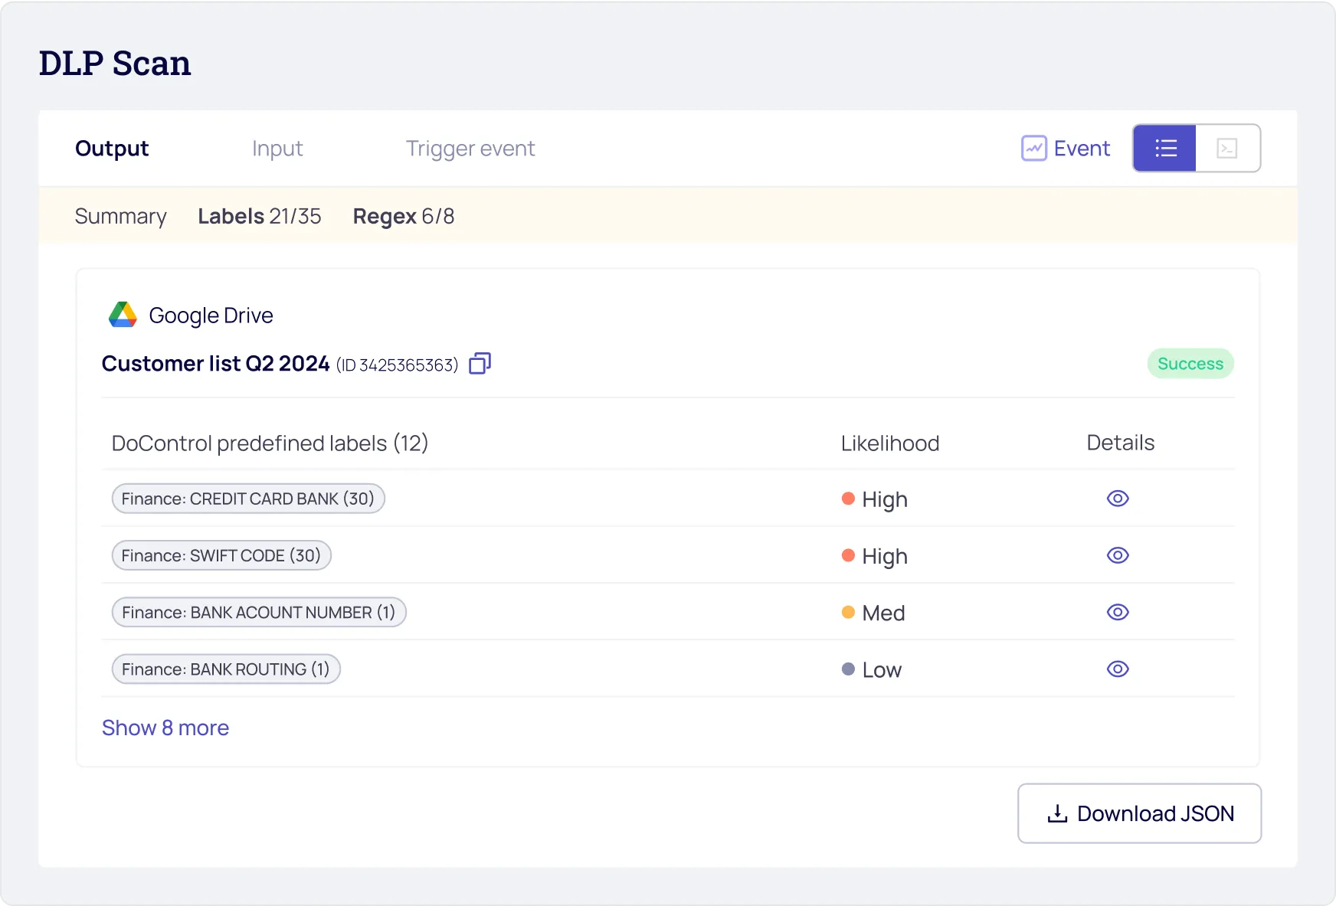Copy the document ID using the copy icon
This screenshot has width=1336, height=906.
click(479, 363)
